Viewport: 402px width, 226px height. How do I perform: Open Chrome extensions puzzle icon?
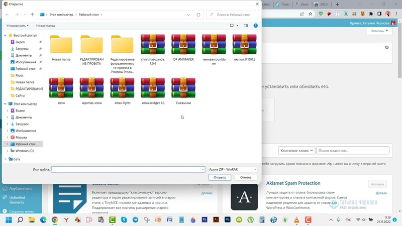tap(371, 14)
